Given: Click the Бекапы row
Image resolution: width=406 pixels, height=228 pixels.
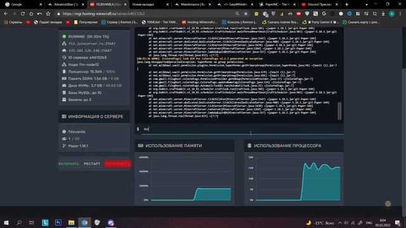Looking at the screenshot, I should pos(77,99).
